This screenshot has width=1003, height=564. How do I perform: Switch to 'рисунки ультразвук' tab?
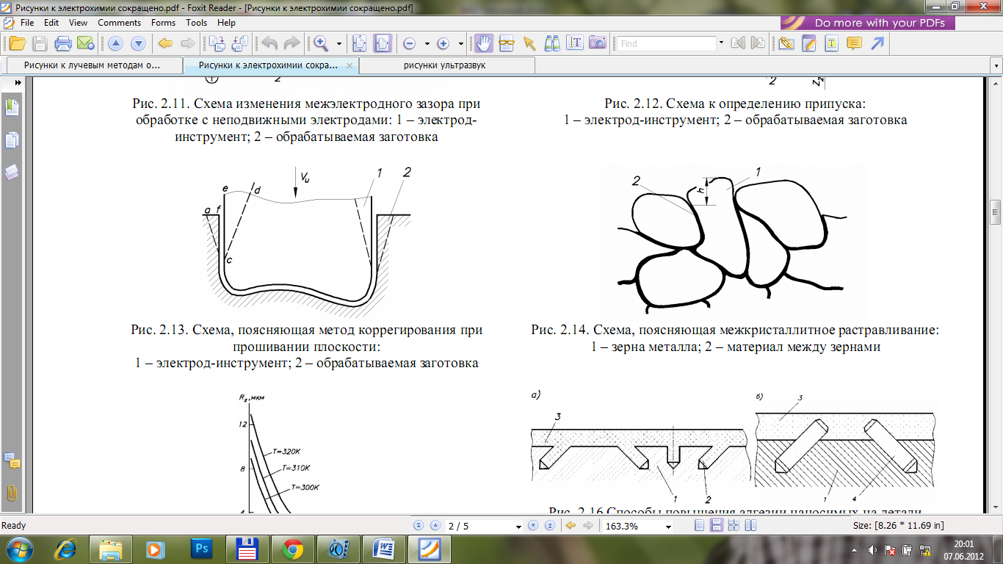[446, 65]
